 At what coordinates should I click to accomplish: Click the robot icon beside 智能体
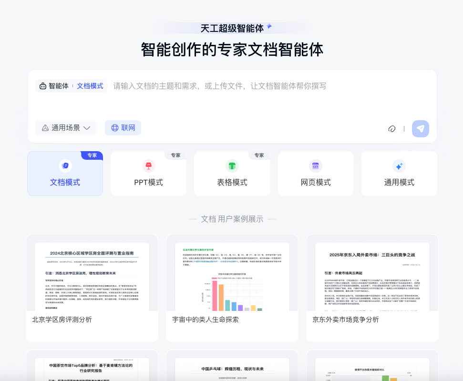point(43,86)
